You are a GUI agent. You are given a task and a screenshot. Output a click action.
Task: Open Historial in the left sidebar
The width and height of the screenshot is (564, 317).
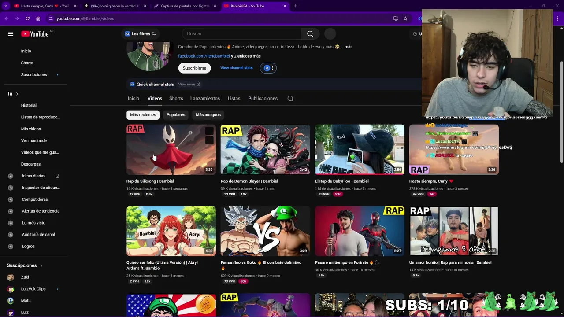coord(29,105)
